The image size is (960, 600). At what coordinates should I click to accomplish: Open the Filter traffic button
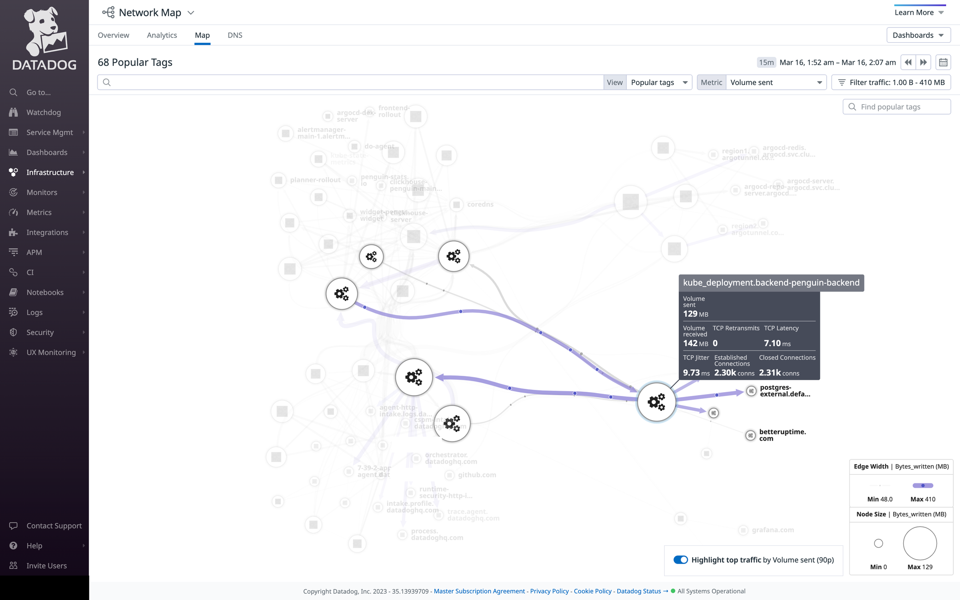pyautogui.click(x=891, y=83)
